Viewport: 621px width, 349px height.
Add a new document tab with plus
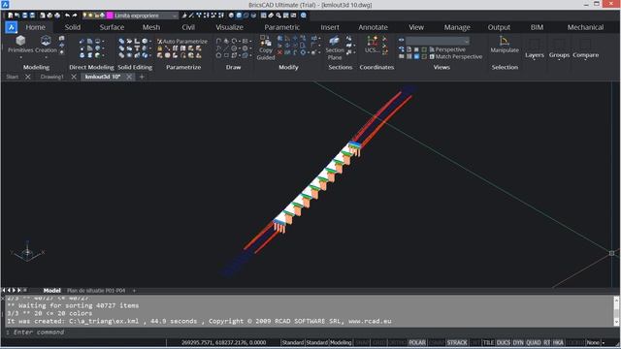click(142, 77)
